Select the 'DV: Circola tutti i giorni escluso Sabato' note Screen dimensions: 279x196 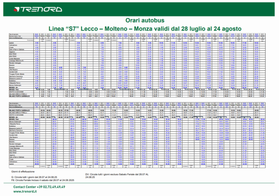click(x=117, y=176)
